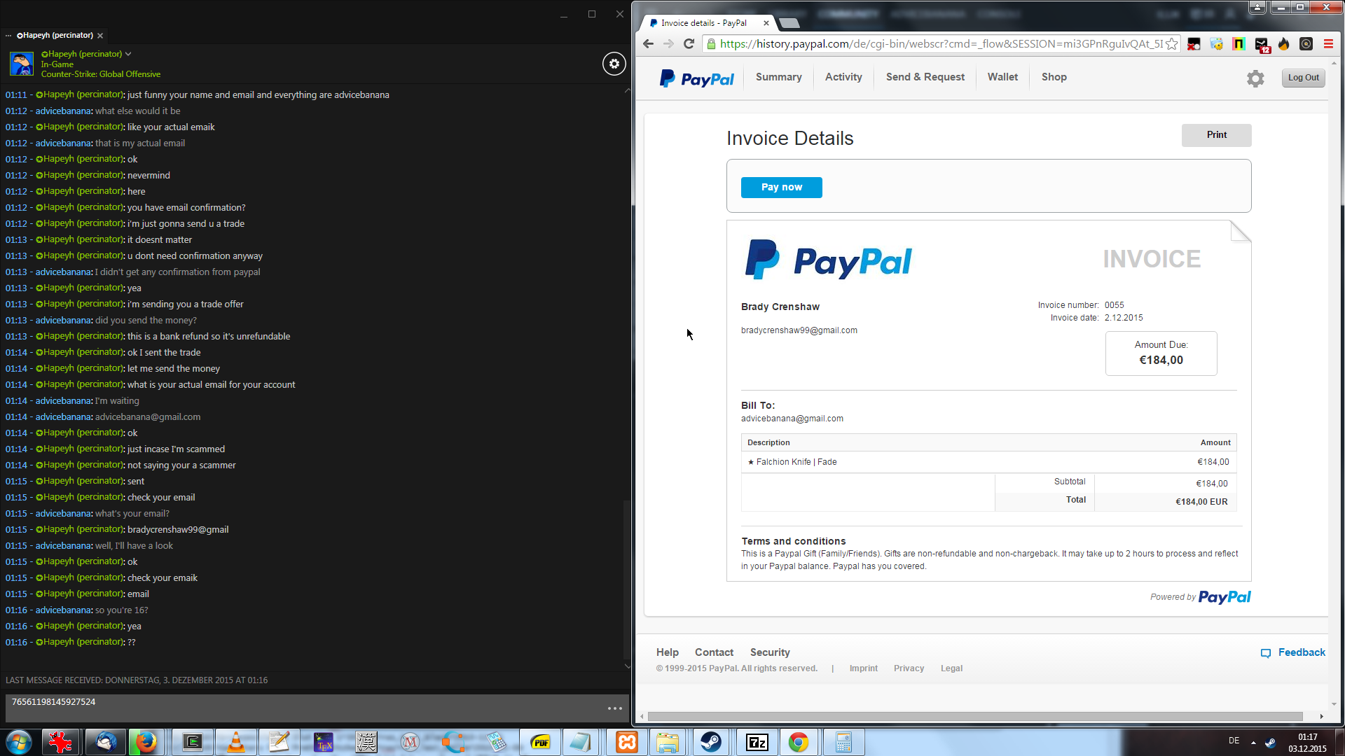This screenshot has height=756, width=1345.
Task: Open VLC from the taskbar
Action: (x=236, y=742)
